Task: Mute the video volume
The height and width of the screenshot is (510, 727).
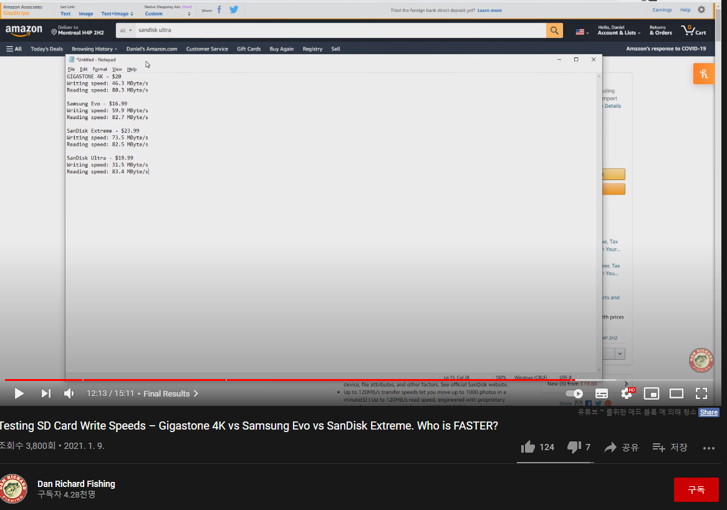Action: point(69,393)
